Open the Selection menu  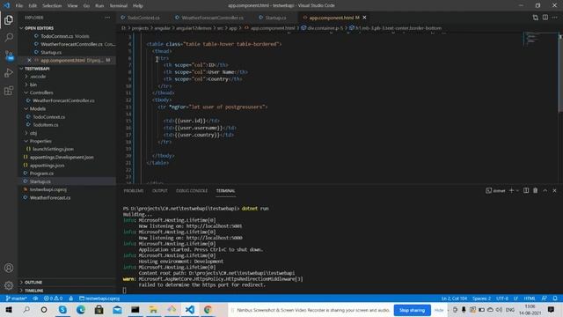[x=52, y=6]
